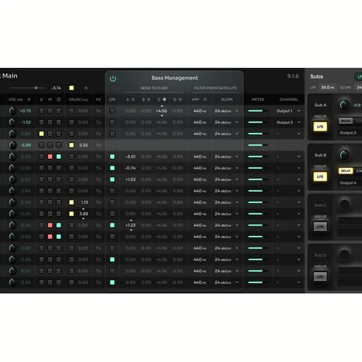Turn off the only lit yellow solo toggle

[x=42, y=134]
